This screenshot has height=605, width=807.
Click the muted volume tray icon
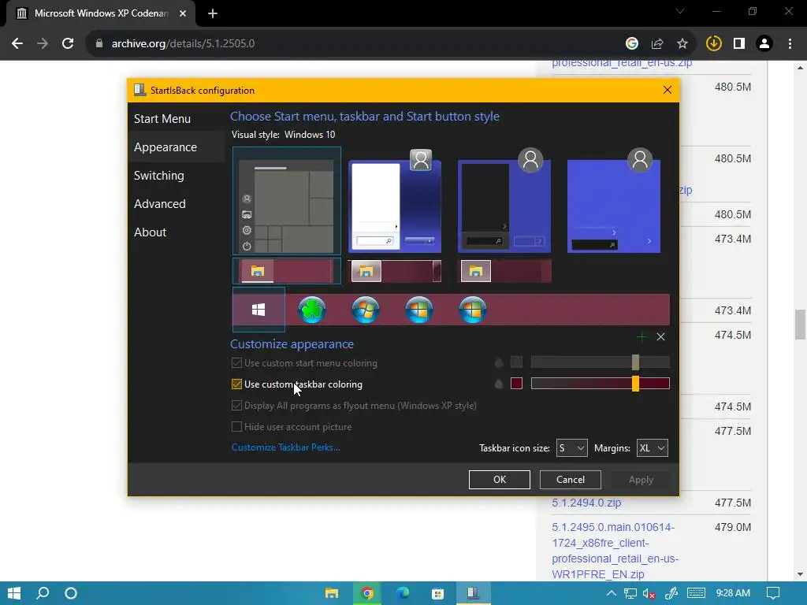click(649, 593)
